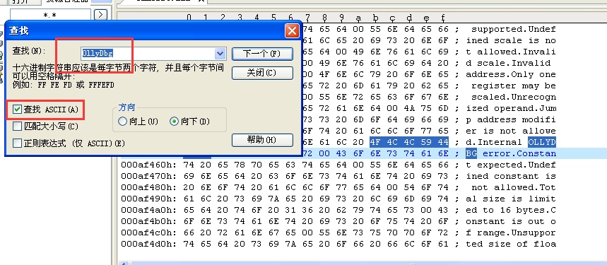Click the 下一个(F) find next button
The image size is (607, 265).
(261, 54)
